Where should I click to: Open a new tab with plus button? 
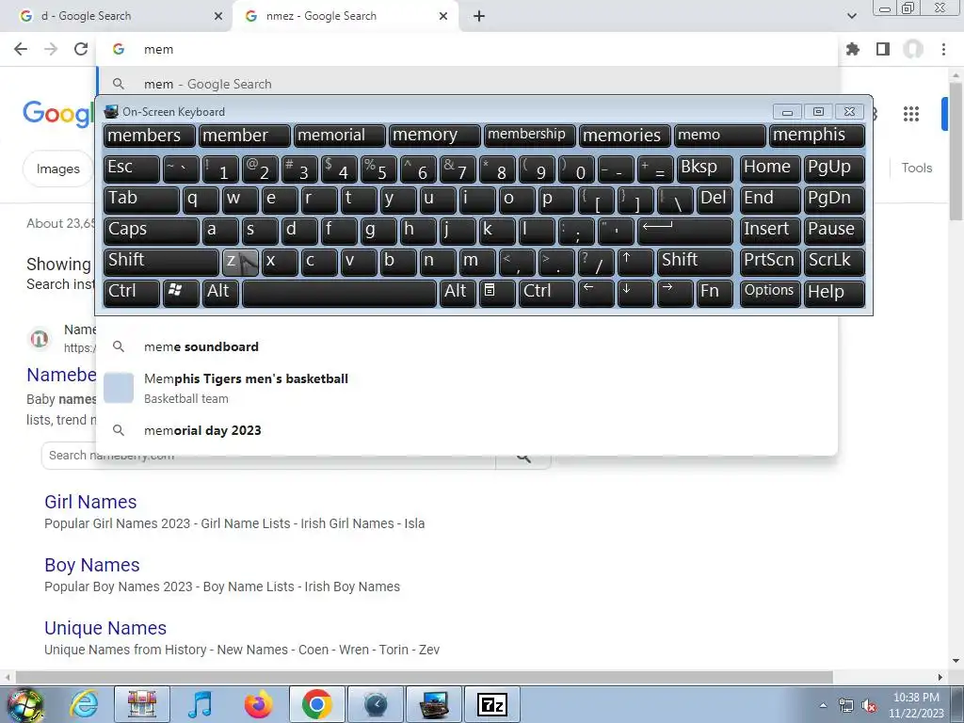pyautogui.click(x=479, y=16)
